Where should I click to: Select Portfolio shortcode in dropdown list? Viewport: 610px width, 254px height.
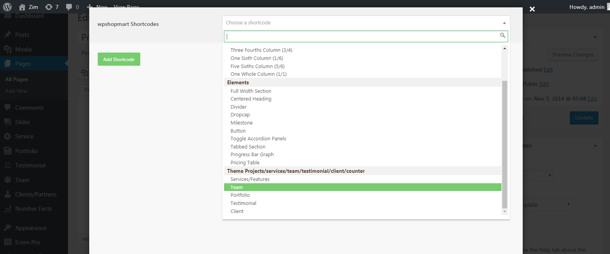[x=363, y=195]
